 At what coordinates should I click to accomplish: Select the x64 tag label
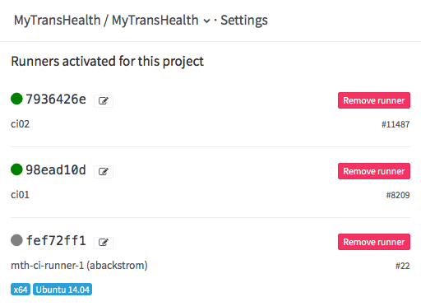click(21, 290)
